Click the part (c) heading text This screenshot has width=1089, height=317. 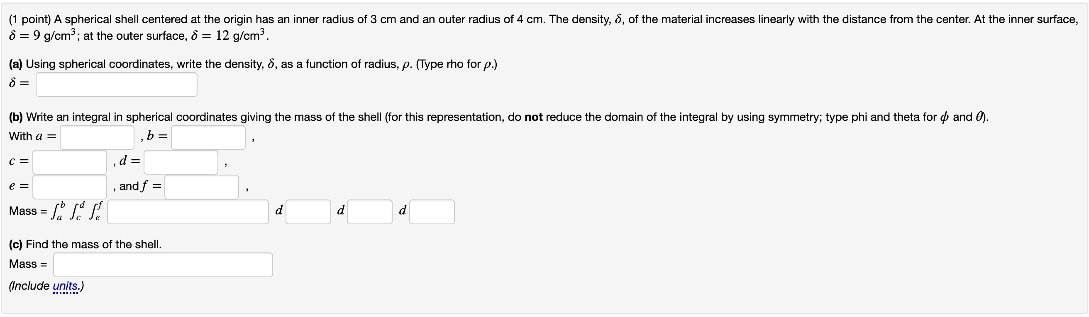(85, 244)
